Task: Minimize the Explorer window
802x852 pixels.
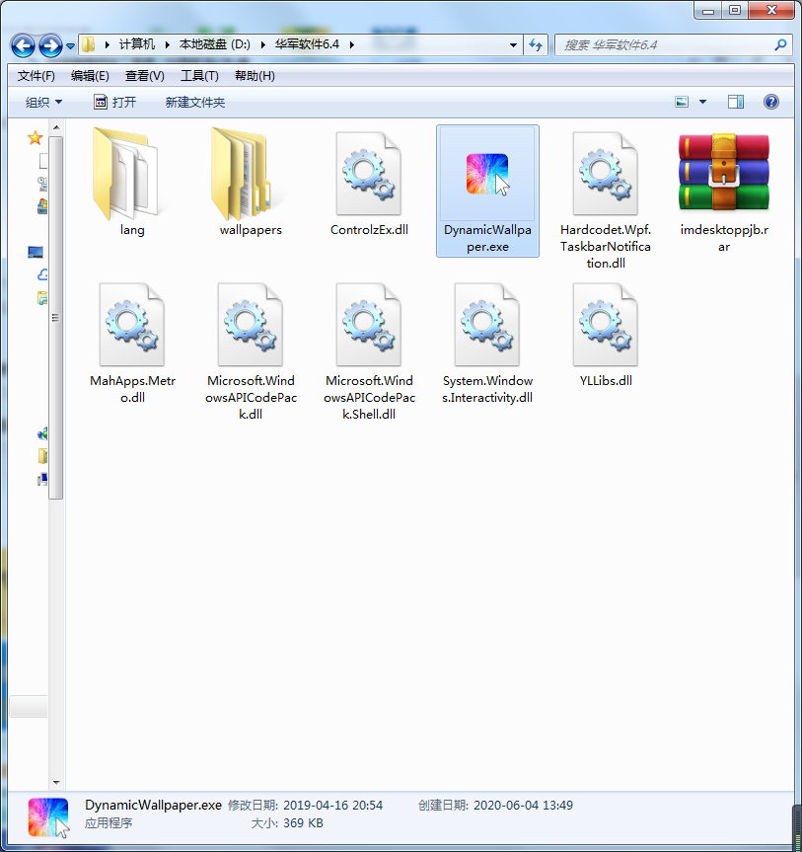Action: [x=708, y=10]
